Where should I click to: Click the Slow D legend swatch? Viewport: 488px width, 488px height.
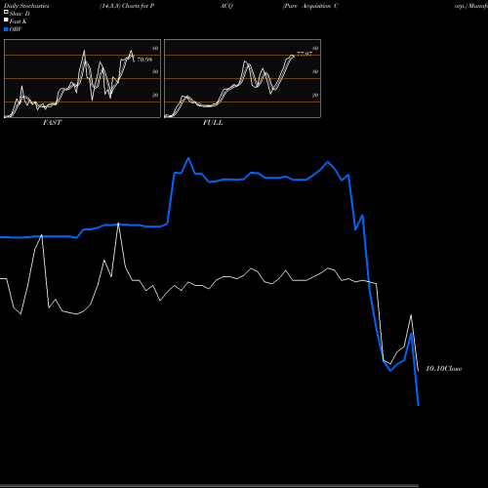[6, 13]
